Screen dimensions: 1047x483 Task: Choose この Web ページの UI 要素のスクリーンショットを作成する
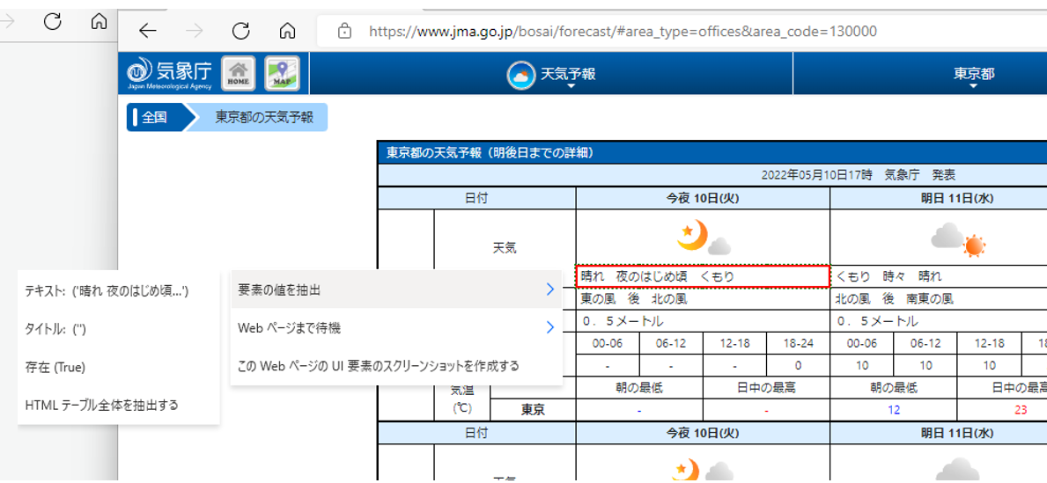396,366
